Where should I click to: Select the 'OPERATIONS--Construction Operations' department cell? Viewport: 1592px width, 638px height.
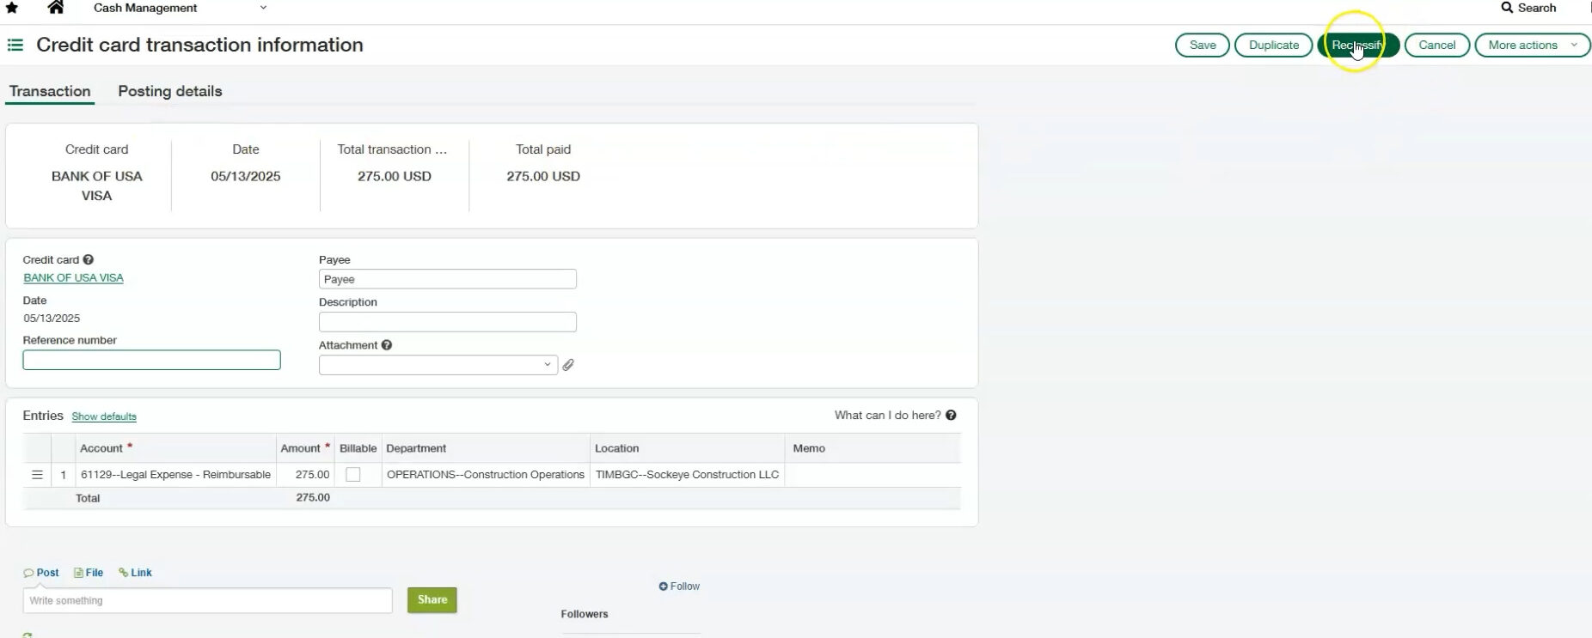pyautogui.click(x=486, y=475)
